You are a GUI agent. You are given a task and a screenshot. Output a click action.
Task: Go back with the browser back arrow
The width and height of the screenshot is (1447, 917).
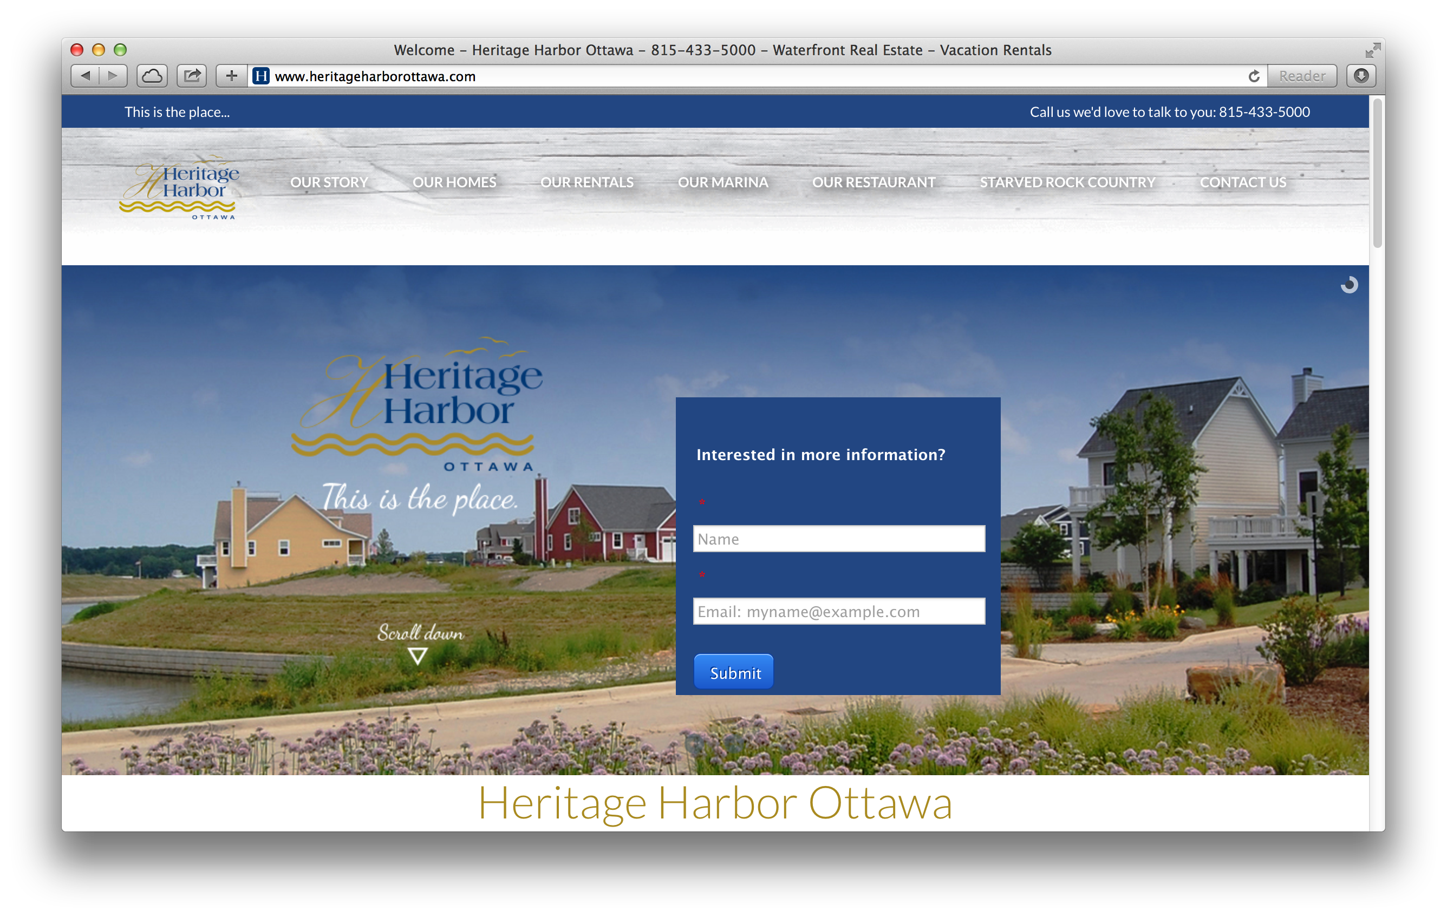click(x=86, y=76)
